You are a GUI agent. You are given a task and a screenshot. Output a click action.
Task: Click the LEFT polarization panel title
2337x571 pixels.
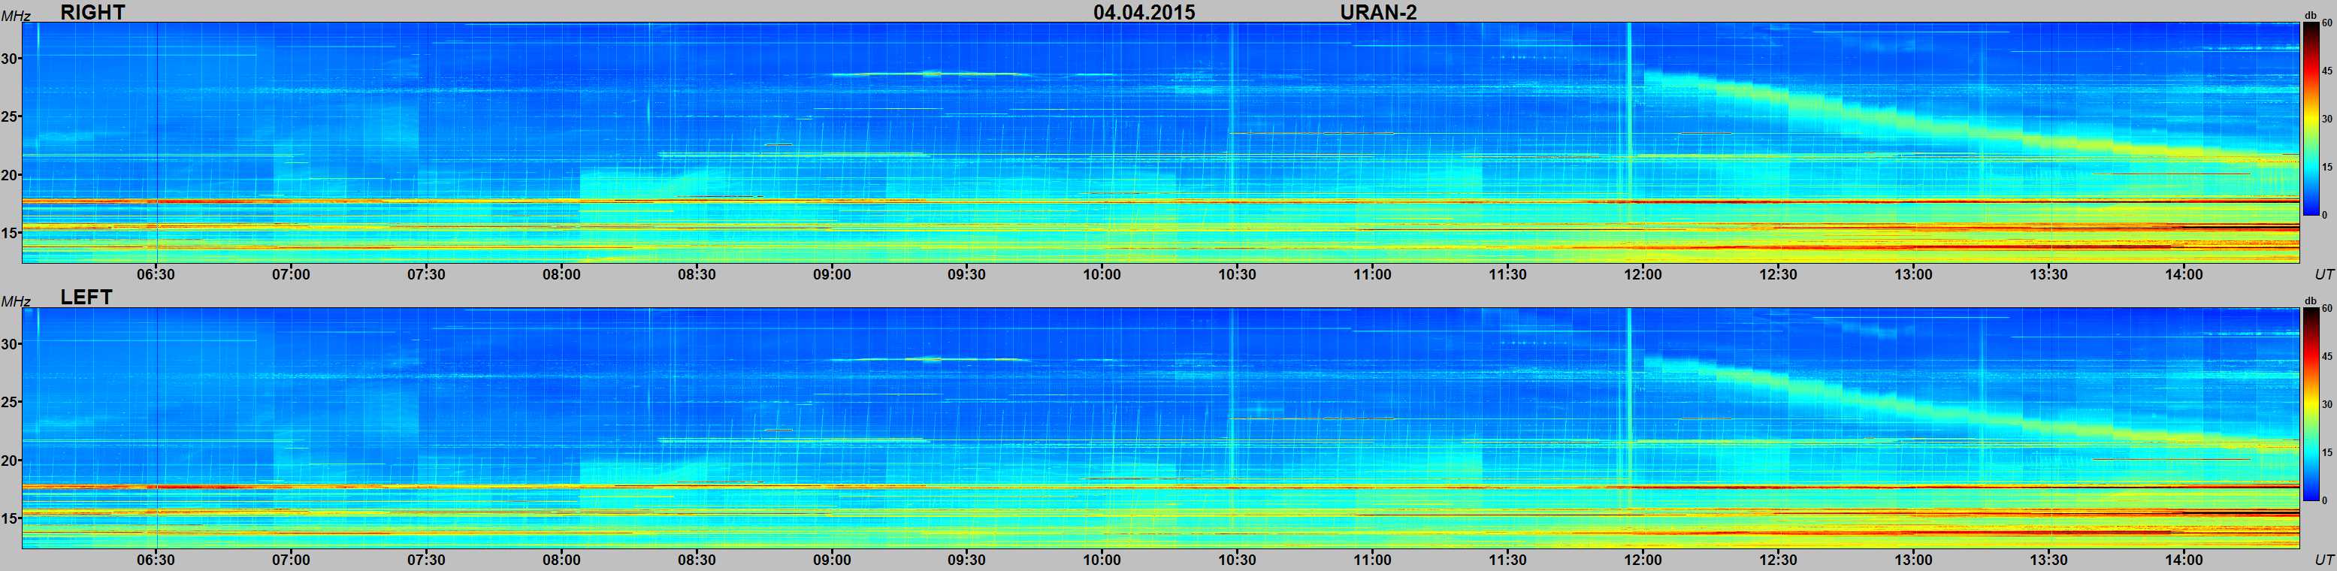(86, 298)
